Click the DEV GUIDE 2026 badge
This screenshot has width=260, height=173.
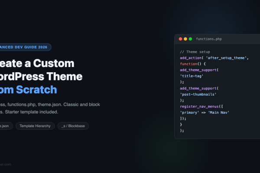click(25, 47)
